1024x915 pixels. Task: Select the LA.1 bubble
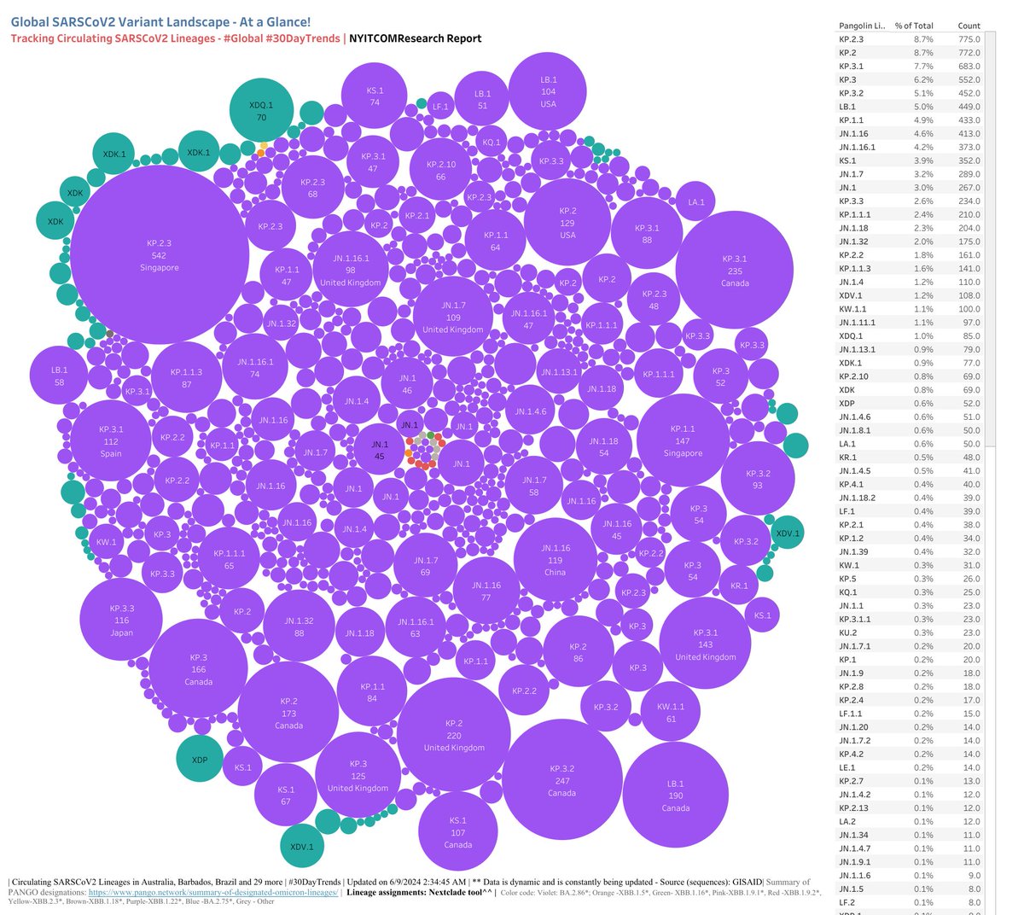[x=696, y=202]
